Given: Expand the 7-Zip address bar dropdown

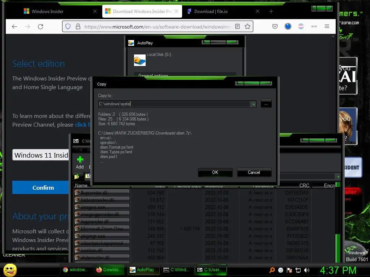Looking at the screenshot, I should 338,176.
